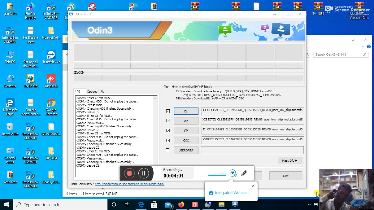Click the CP button in Odin3
This screenshot has height=210, width=374.
click(x=186, y=131)
